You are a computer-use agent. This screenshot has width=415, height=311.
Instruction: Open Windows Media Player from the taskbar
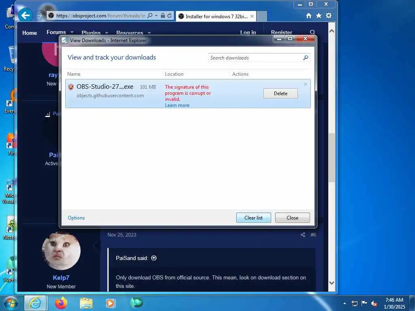pos(110,303)
